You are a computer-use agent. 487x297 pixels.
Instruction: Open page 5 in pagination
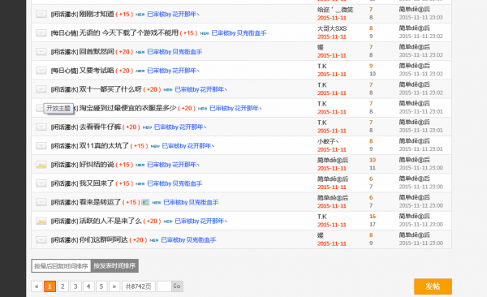(x=101, y=286)
